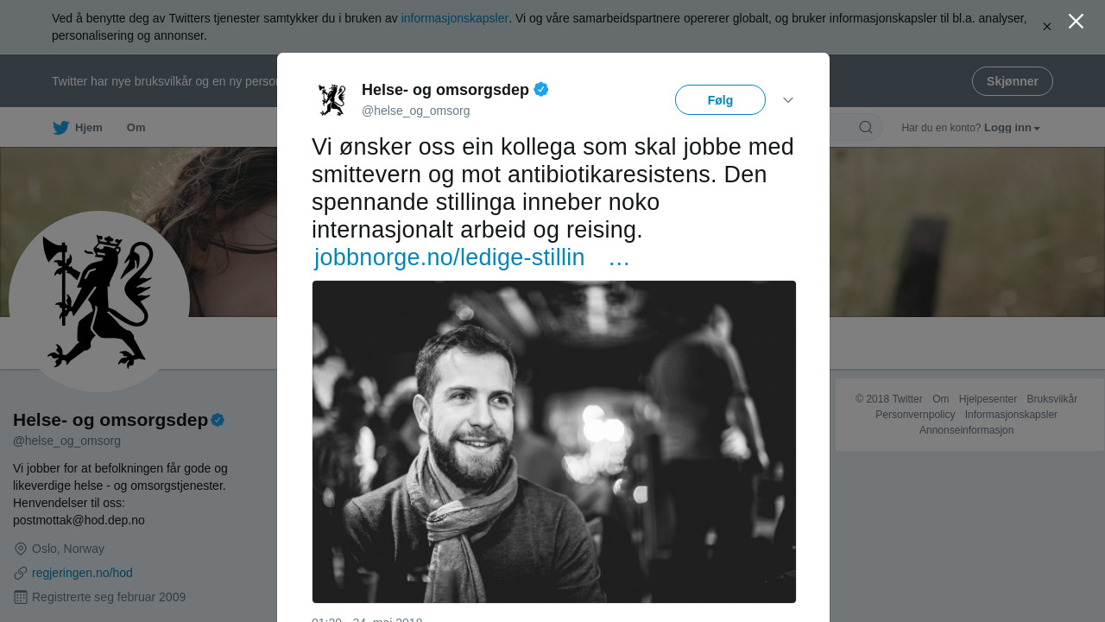Open the large profile picture
This screenshot has width=1105, height=622.
click(x=99, y=301)
